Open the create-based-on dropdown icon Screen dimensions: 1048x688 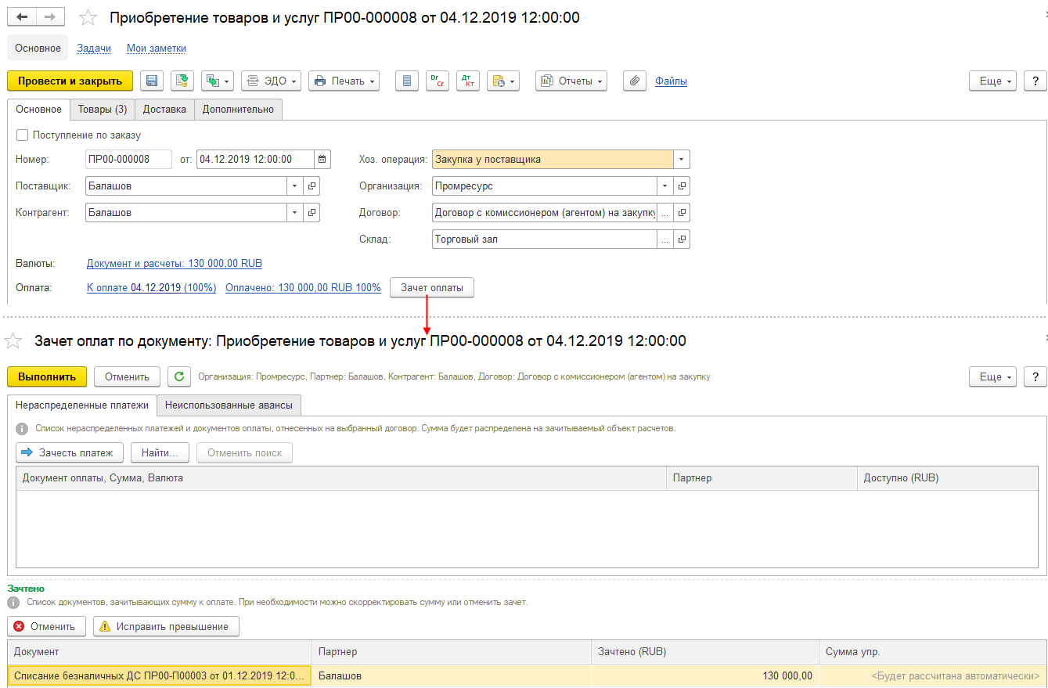218,81
